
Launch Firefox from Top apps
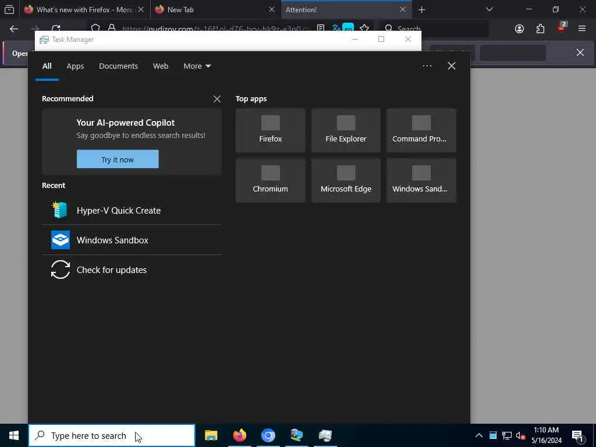click(270, 130)
